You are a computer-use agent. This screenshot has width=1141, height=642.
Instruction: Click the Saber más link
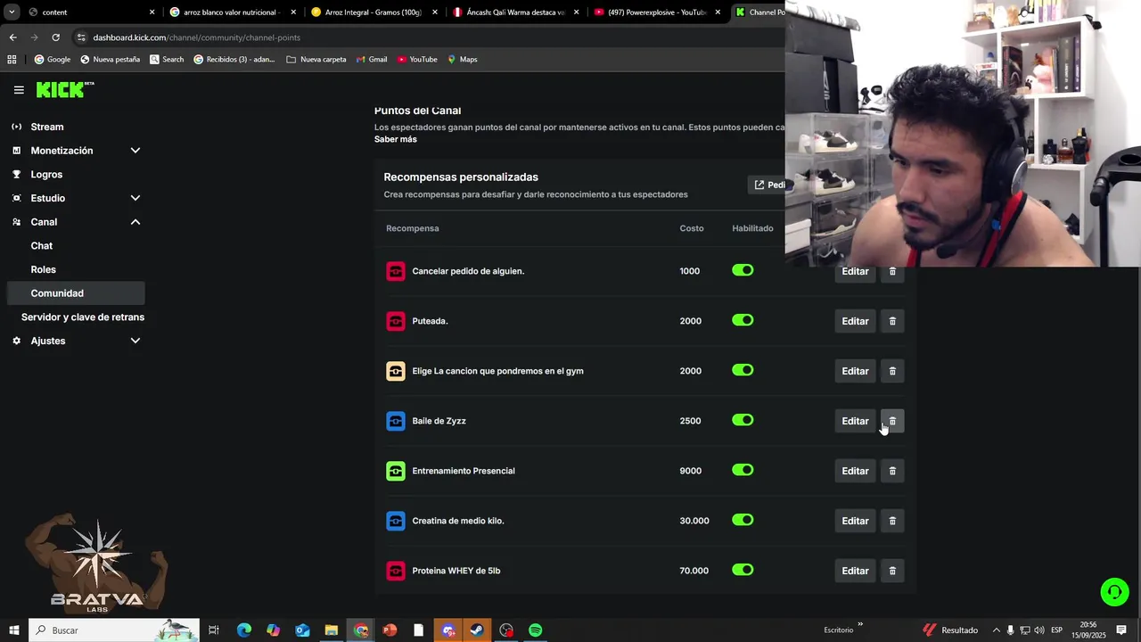pyautogui.click(x=396, y=139)
